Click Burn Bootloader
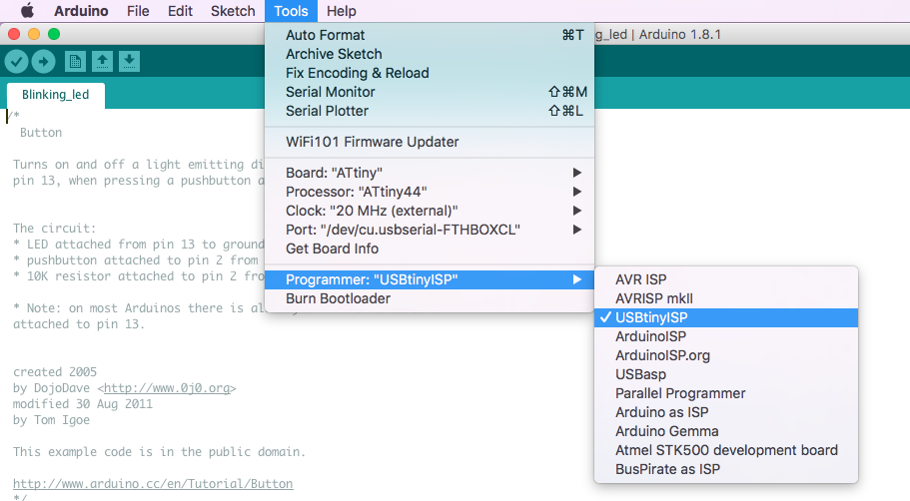Viewport: 910px width, 501px height. pyautogui.click(x=430, y=298)
